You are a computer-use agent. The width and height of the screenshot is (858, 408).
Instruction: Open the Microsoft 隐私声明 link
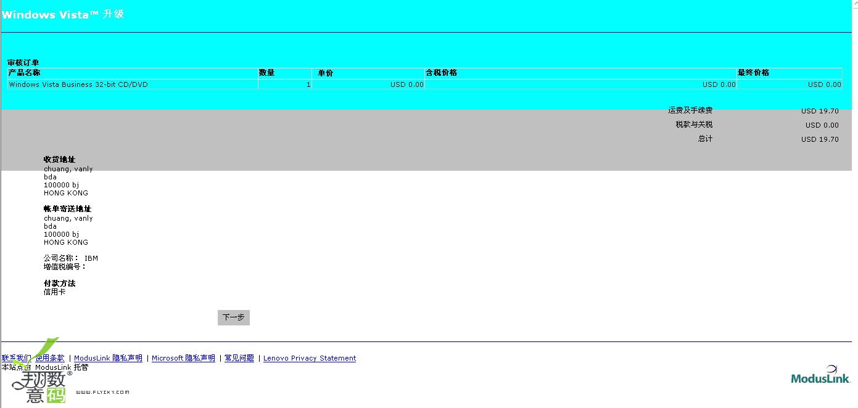(183, 358)
